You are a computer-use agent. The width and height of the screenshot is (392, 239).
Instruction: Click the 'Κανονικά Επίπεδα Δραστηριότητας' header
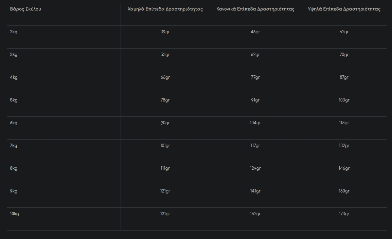[x=255, y=9]
